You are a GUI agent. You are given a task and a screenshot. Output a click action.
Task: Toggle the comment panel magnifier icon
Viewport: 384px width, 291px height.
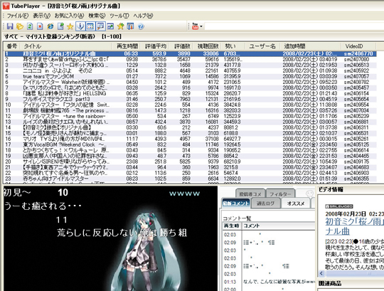[x=100, y=26]
